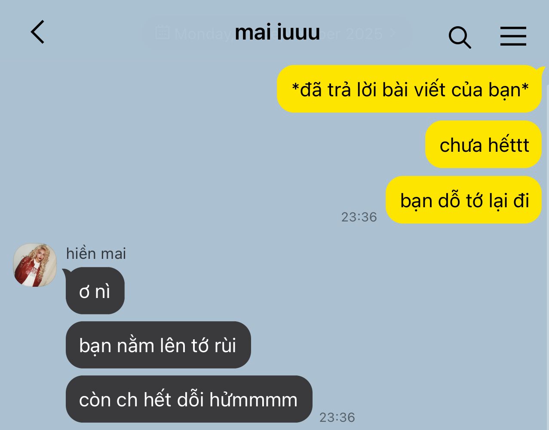Open the faded Monday 2025 date banner
Screen dimensions: 549x430
click(277, 33)
